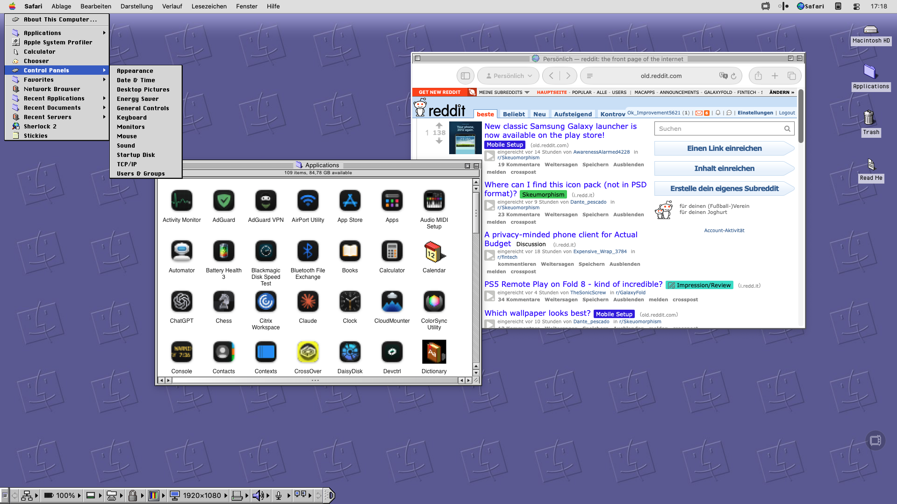Select the Citrix Workspace icon

pyautogui.click(x=266, y=302)
